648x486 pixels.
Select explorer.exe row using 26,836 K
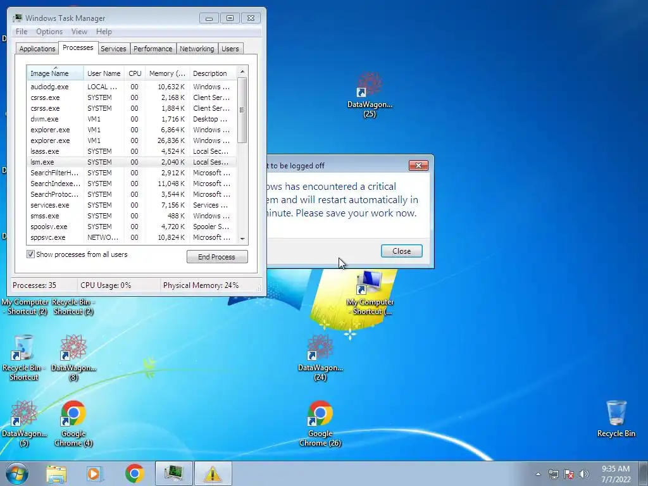click(132, 140)
